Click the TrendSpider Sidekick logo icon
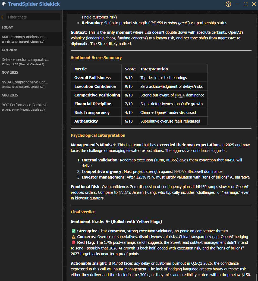This screenshot has height=281, width=258. pyautogui.click(x=4, y=4)
